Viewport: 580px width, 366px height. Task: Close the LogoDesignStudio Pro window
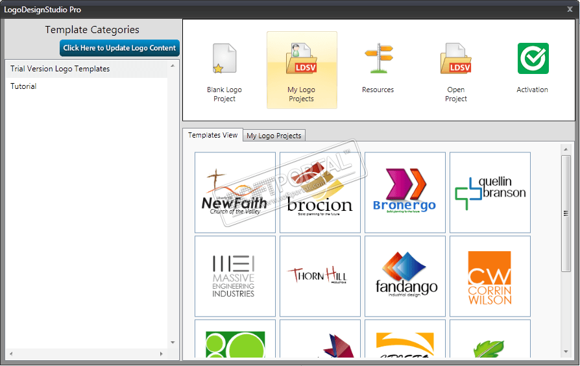pyautogui.click(x=570, y=9)
